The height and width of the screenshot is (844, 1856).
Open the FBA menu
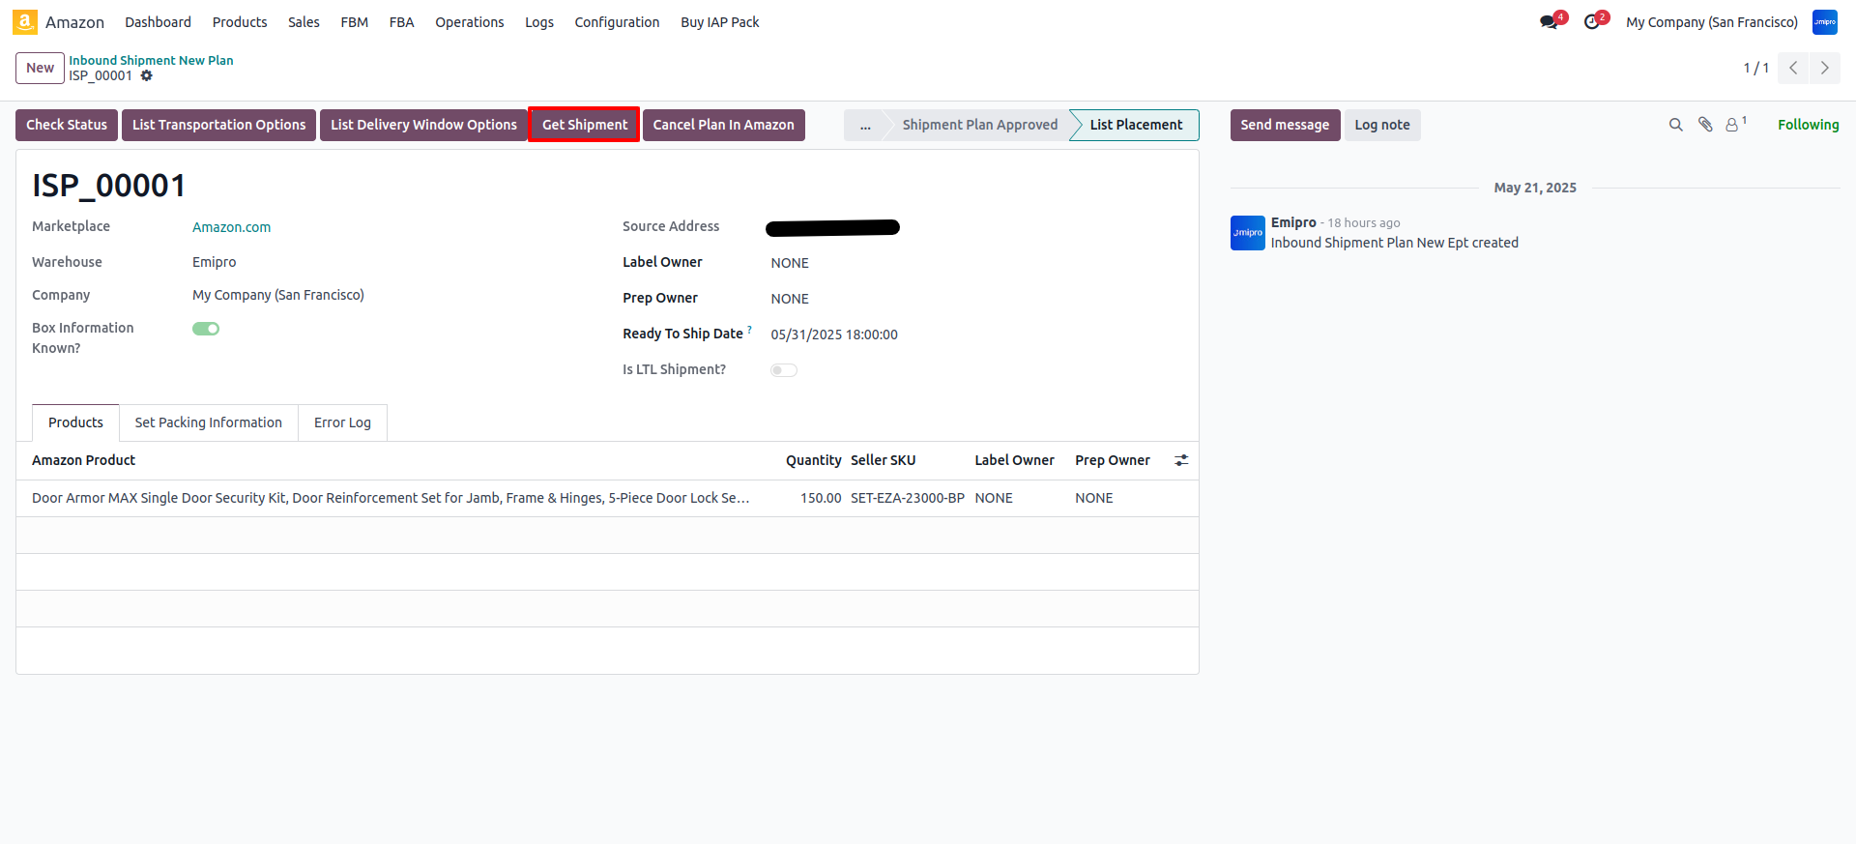click(401, 22)
